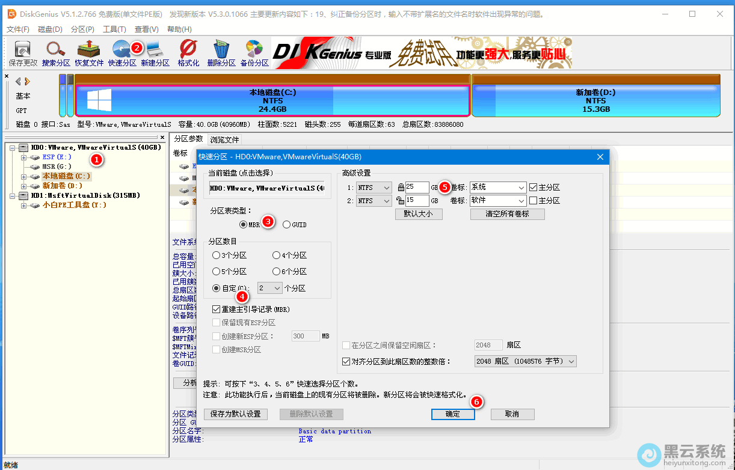Click the 删除分区 (Delete Partition) toolbar icon
The width and height of the screenshot is (735, 470).
click(221, 52)
